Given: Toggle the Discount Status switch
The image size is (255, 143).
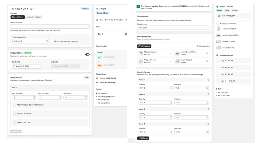Looking at the screenshot, I should [87, 54].
